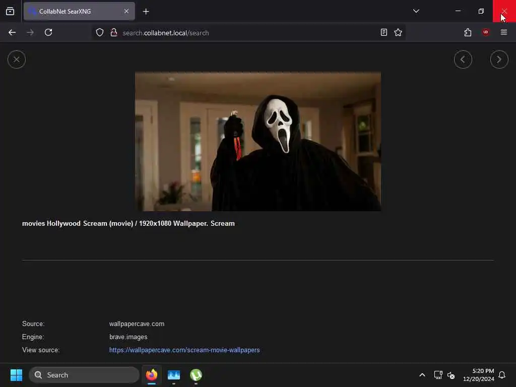This screenshot has width=516, height=387.
Task: Open the blue monitor app in the taskbar
Action: tap(174, 375)
